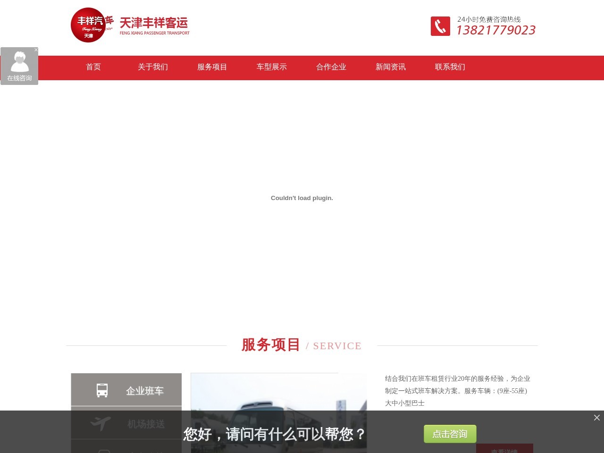604x453 pixels.
Task: Click the 您好，请问有什么可以帮您？ banner text
Action: pyautogui.click(x=275, y=434)
